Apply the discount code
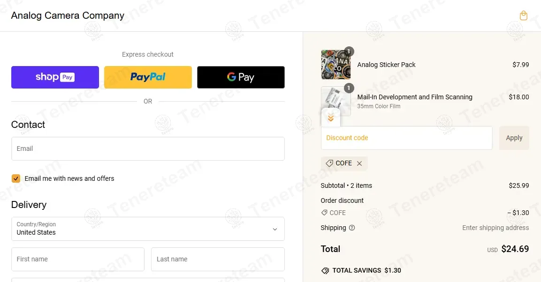The width and height of the screenshot is (541, 282). click(514, 138)
